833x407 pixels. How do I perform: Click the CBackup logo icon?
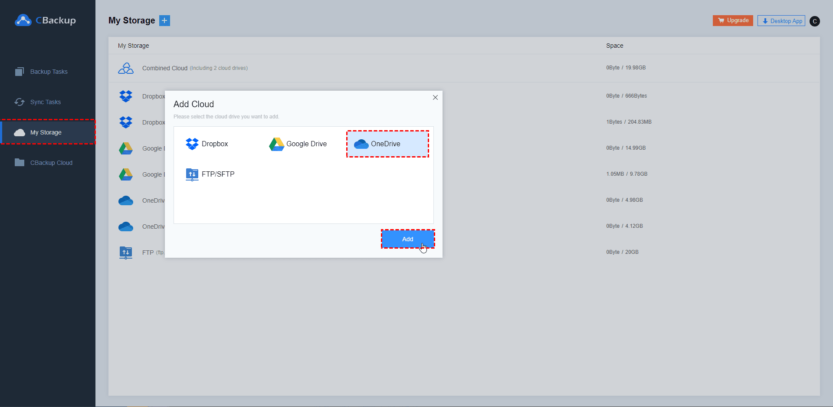[23, 20]
